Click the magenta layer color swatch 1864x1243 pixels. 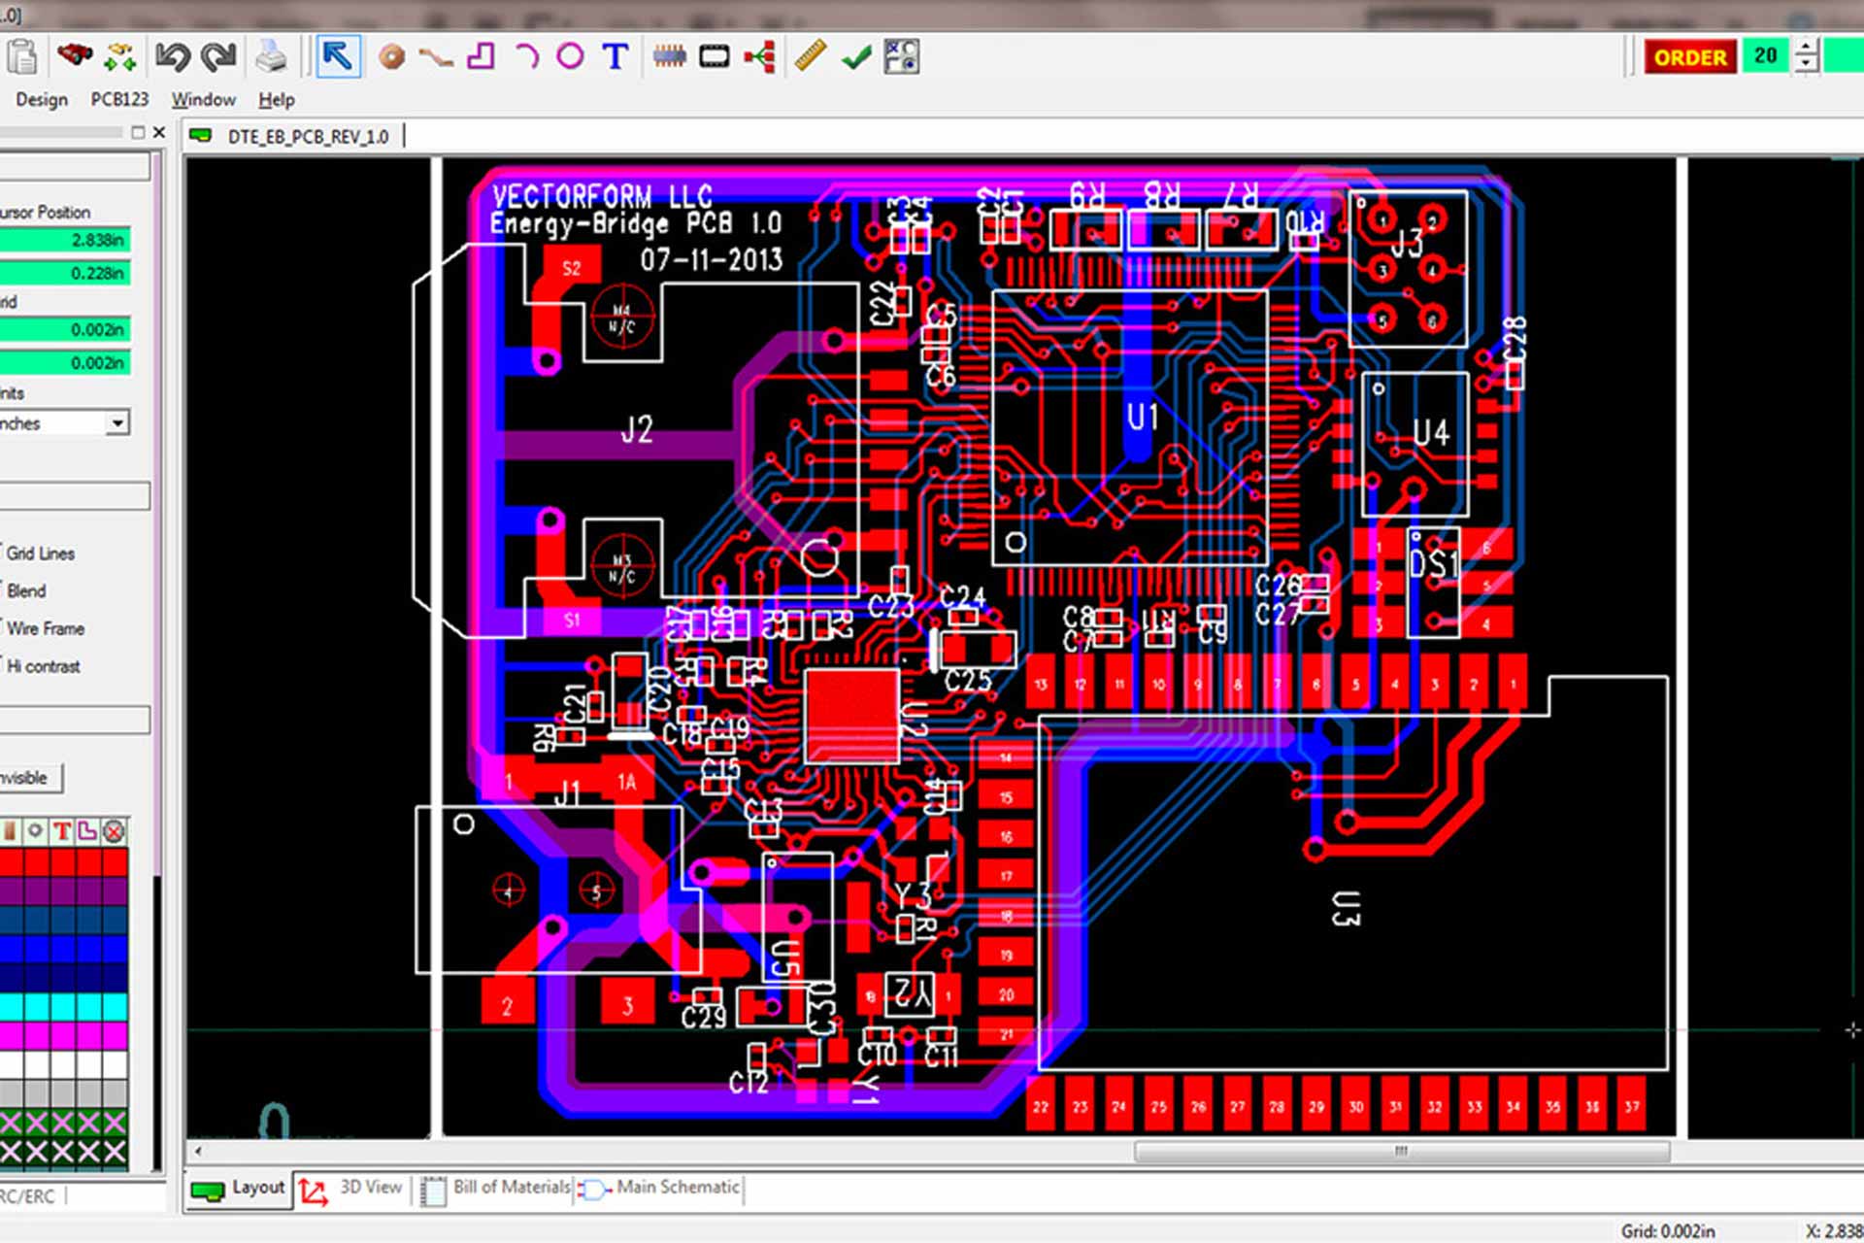63,1036
